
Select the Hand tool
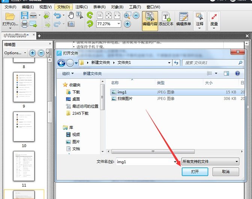[71, 15]
